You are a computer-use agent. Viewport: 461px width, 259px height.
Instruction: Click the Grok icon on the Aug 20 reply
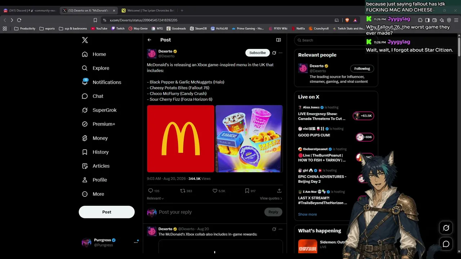click(274, 229)
